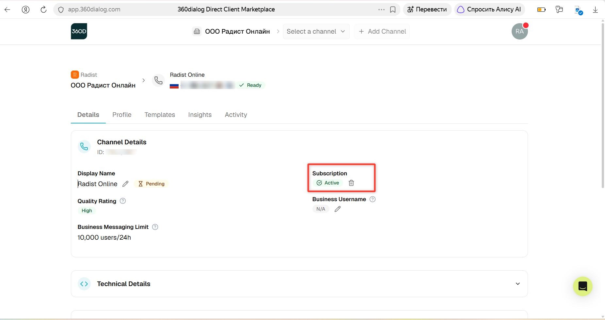
Task: Click the orange Radist partner icon
Action: click(75, 74)
